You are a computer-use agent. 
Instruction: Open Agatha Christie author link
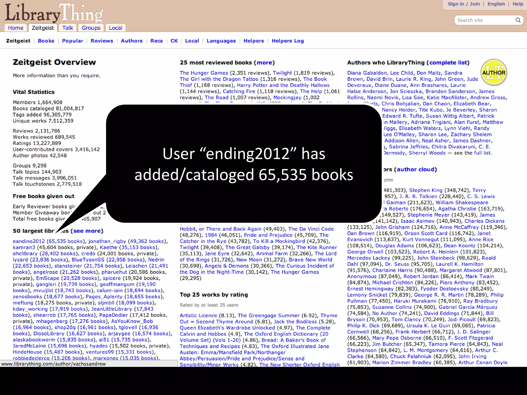457,209
